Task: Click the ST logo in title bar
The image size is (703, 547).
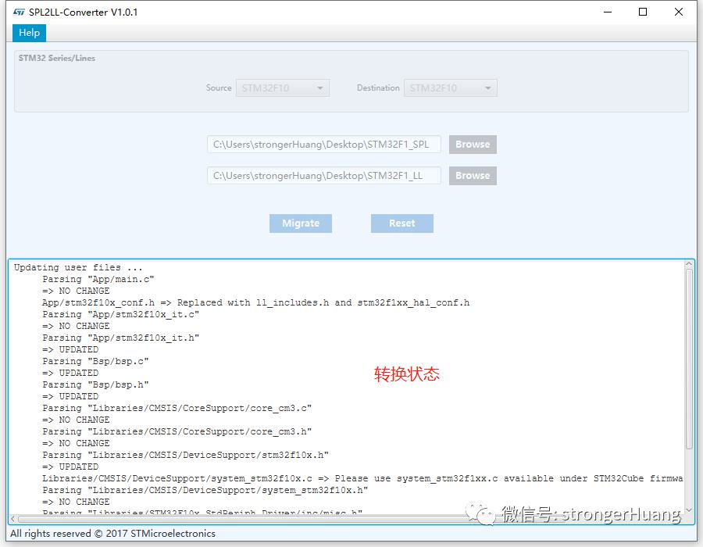Action: [19, 12]
